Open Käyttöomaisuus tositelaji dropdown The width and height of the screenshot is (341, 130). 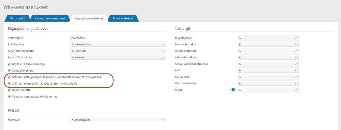[x=268, y=83]
